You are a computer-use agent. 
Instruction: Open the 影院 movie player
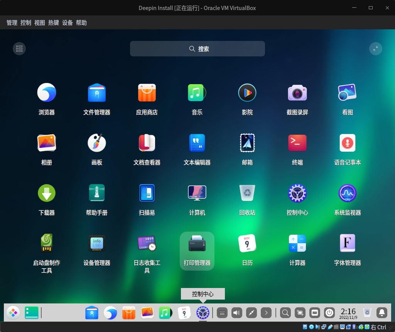(247, 93)
